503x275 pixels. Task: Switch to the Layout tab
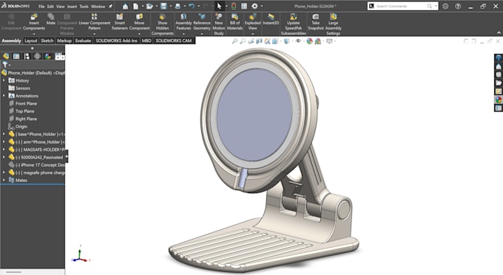pyautogui.click(x=31, y=41)
